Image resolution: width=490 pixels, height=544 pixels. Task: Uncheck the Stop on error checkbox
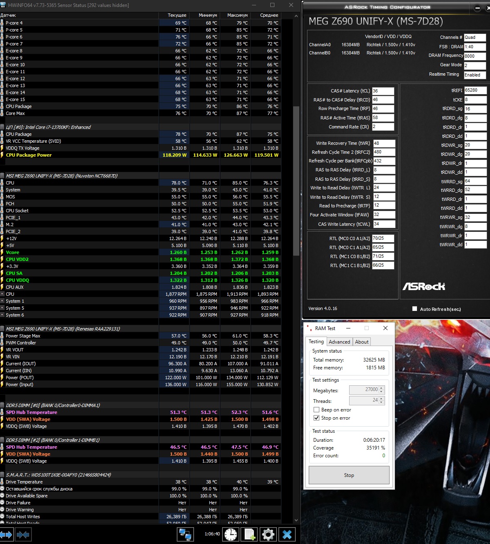tap(316, 418)
